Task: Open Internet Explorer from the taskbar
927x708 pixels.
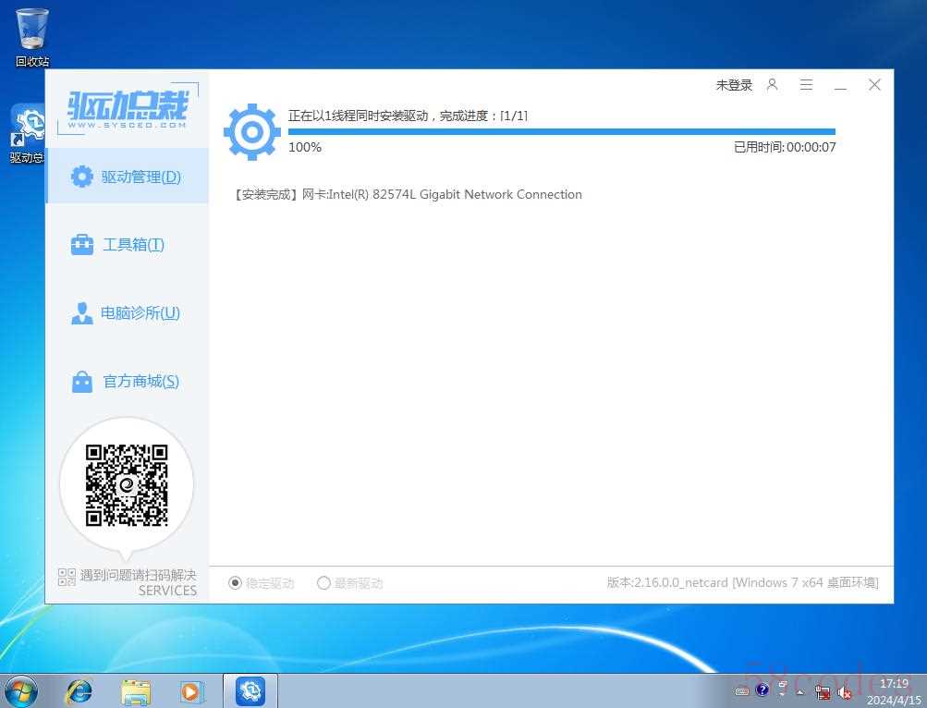Action: point(79,690)
